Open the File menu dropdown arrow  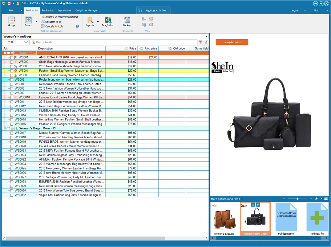pos(21,10)
